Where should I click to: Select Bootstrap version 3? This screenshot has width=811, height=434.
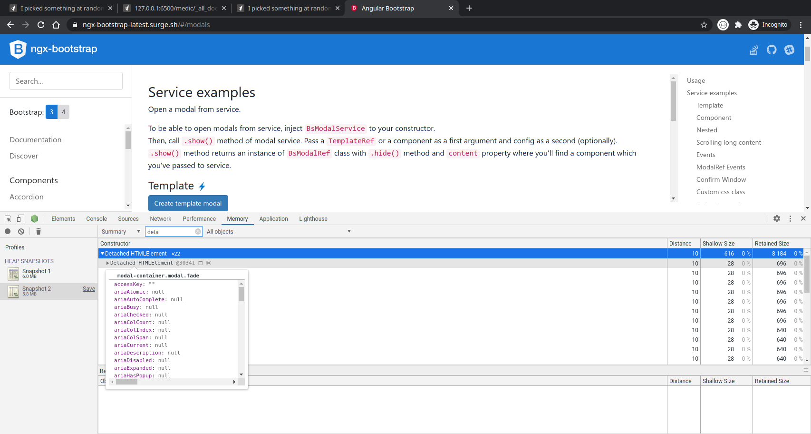click(51, 112)
